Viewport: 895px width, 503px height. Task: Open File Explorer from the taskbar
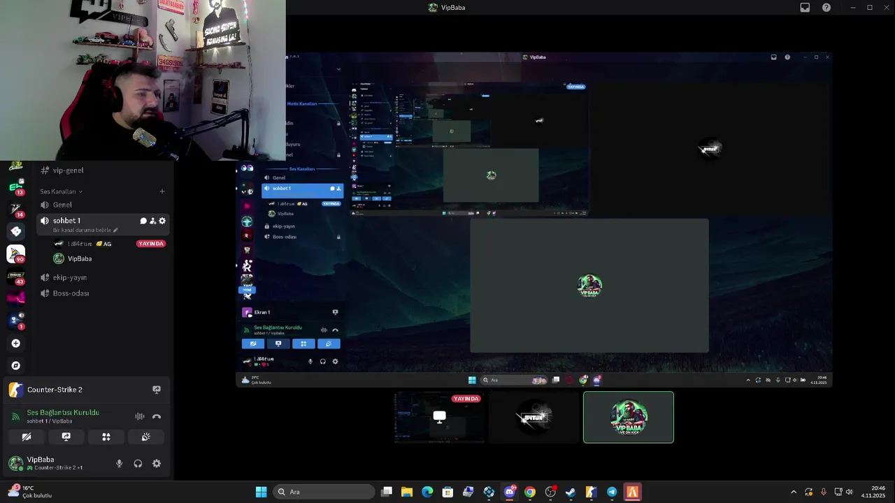[x=407, y=492]
